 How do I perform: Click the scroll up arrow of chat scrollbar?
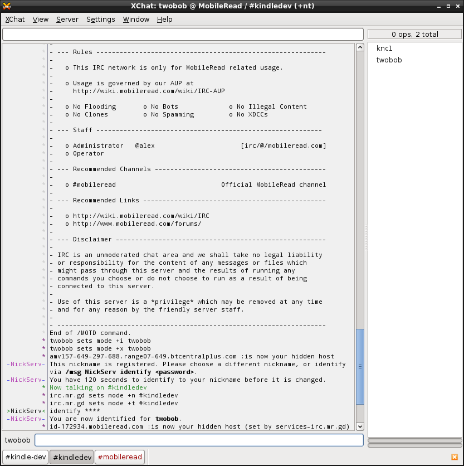coord(360,47)
